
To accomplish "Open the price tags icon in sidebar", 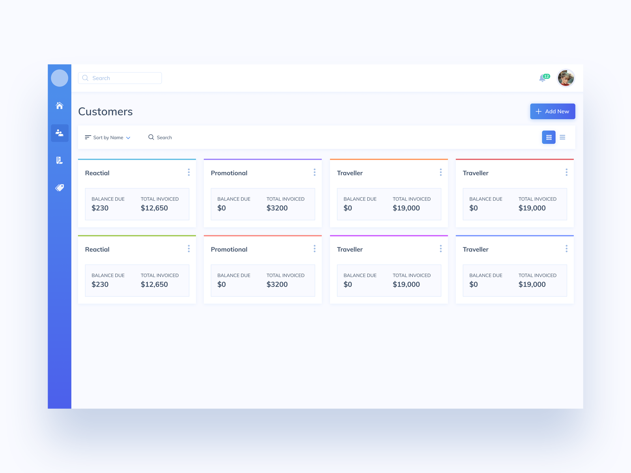I will pyautogui.click(x=60, y=188).
